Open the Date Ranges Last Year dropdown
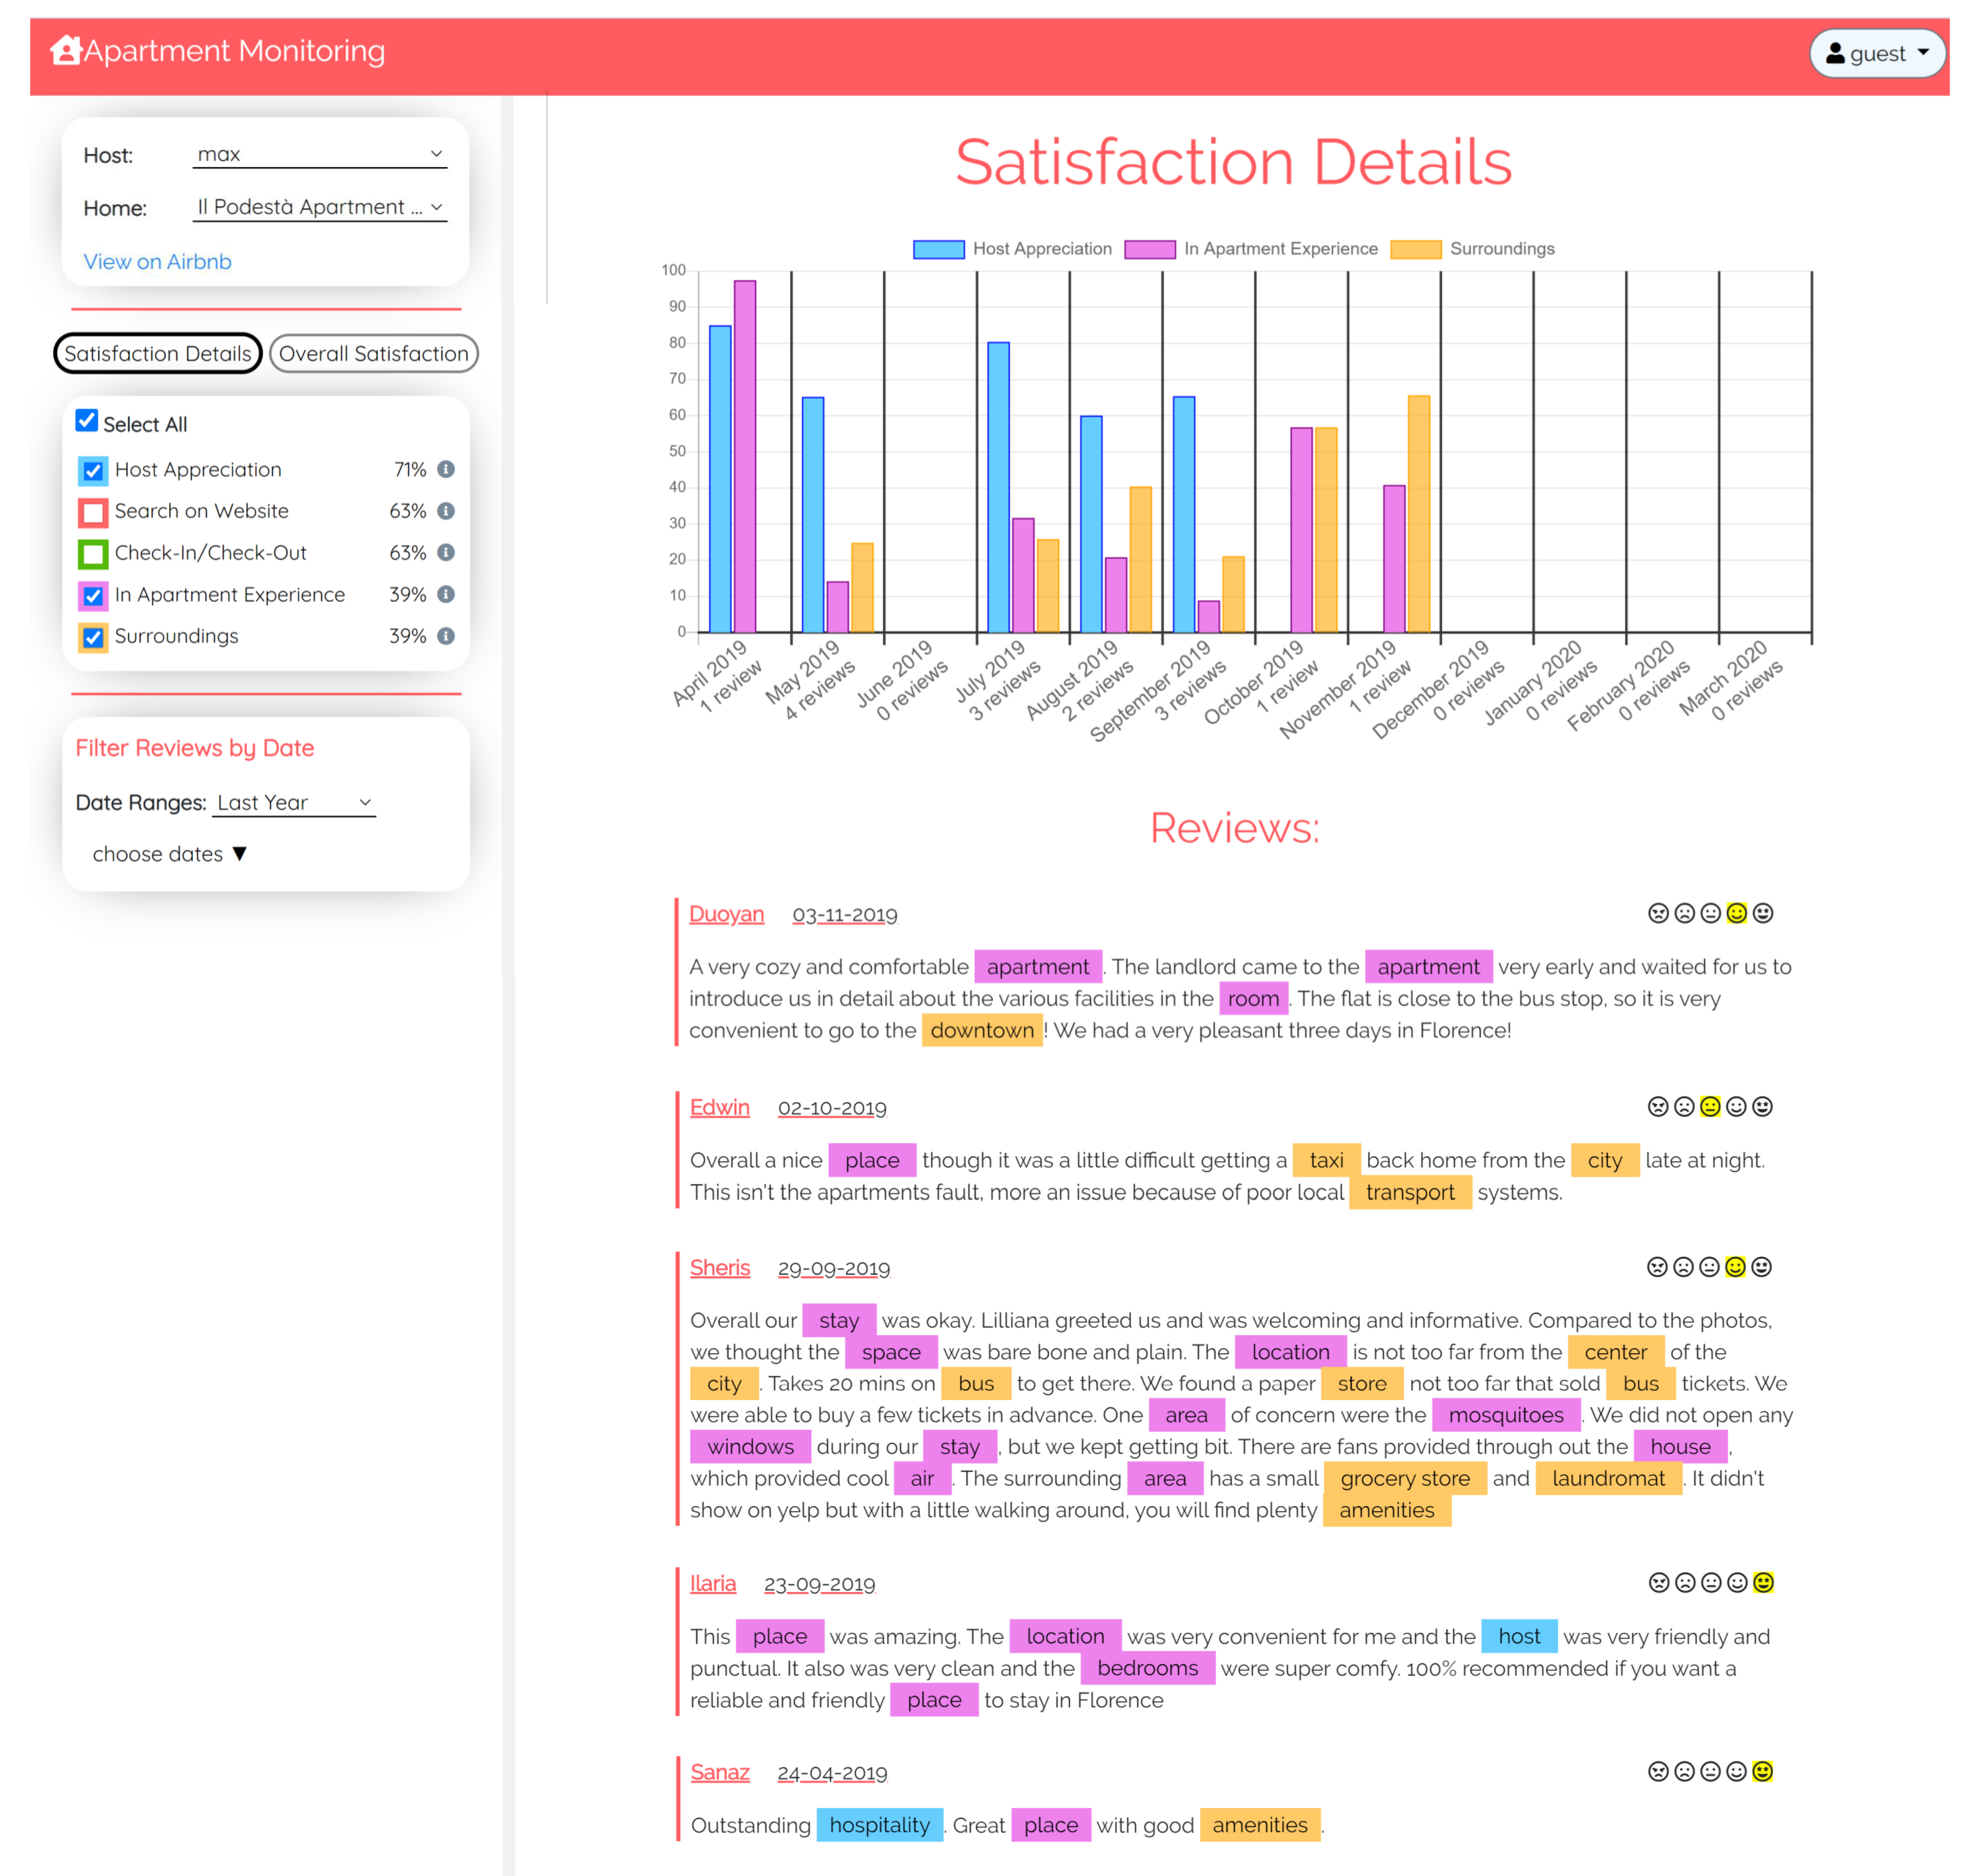Image resolution: width=1971 pixels, height=1876 pixels. 294,802
